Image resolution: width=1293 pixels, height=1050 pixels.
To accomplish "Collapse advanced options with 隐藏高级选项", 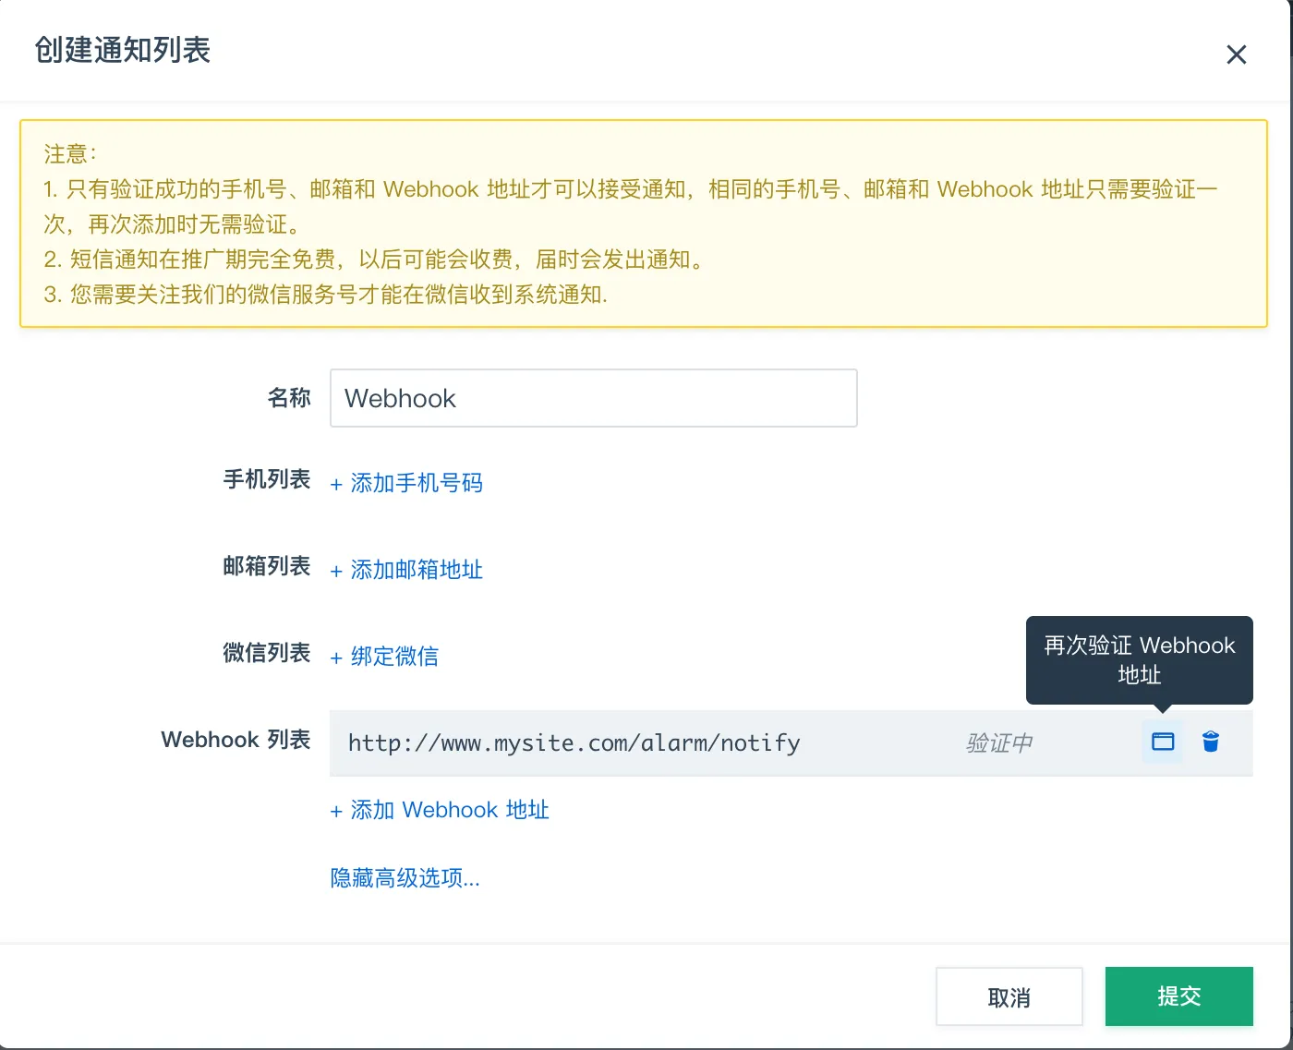I will coord(405,877).
